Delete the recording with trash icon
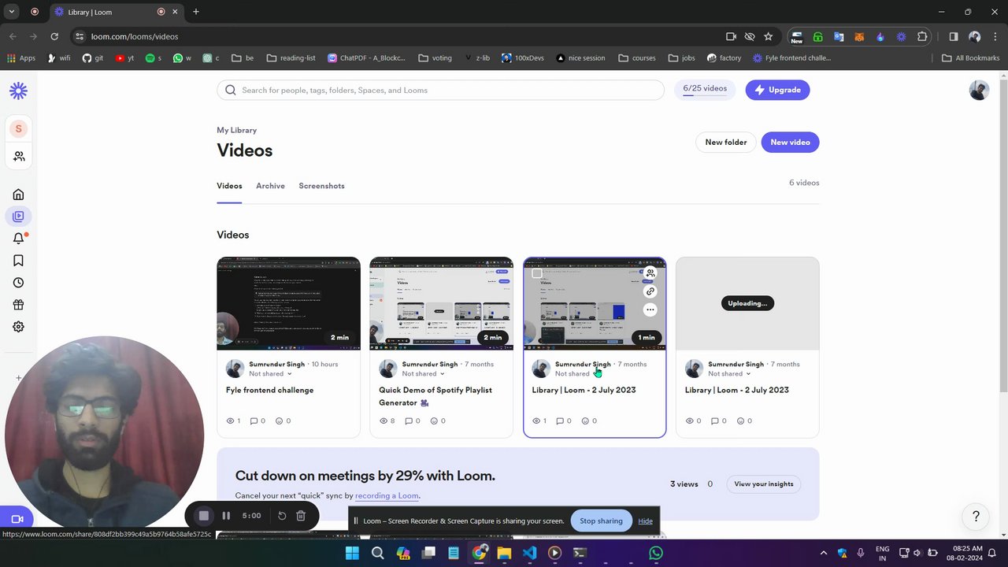The width and height of the screenshot is (1008, 567). click(x=301, y=516)
